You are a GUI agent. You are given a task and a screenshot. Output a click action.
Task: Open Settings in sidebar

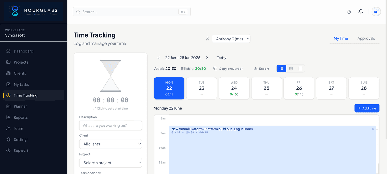point(34,140)
